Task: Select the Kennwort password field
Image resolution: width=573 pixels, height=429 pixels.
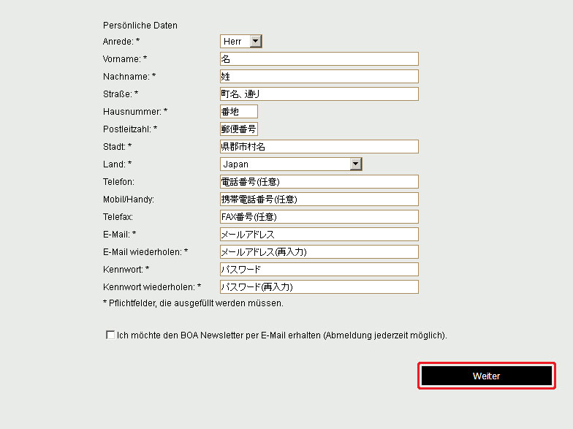Action: (x=319, y=270)
